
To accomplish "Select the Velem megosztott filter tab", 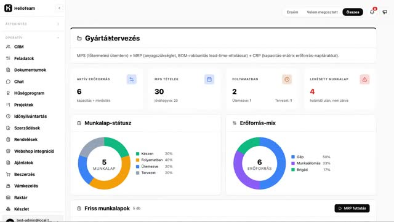I will click(x=322, y=12).
